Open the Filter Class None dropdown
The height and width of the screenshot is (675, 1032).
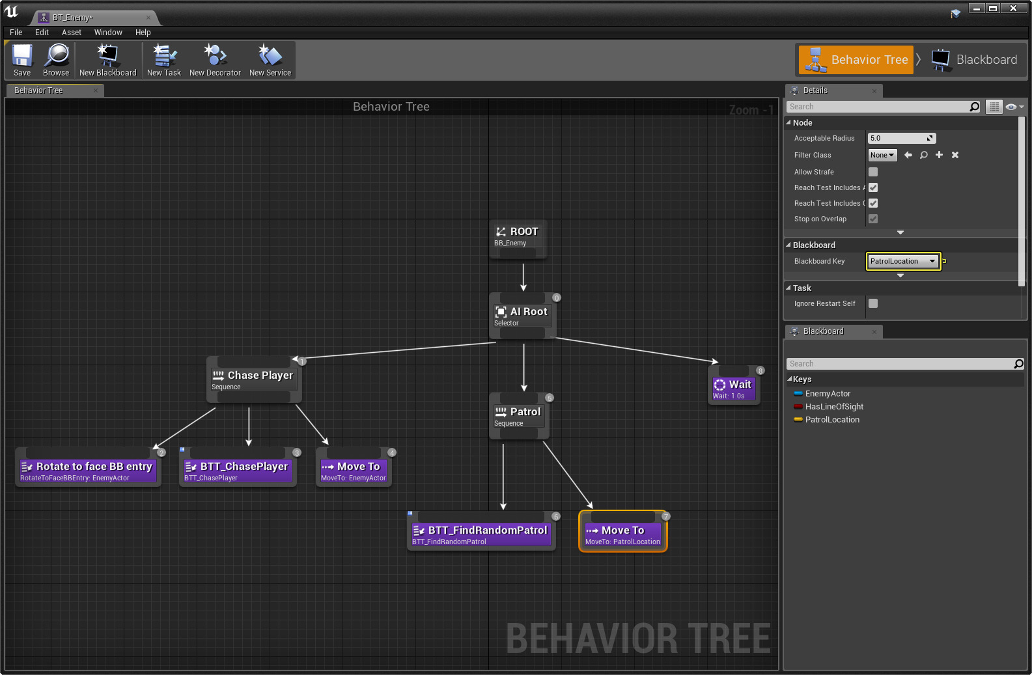coord(882,155)
